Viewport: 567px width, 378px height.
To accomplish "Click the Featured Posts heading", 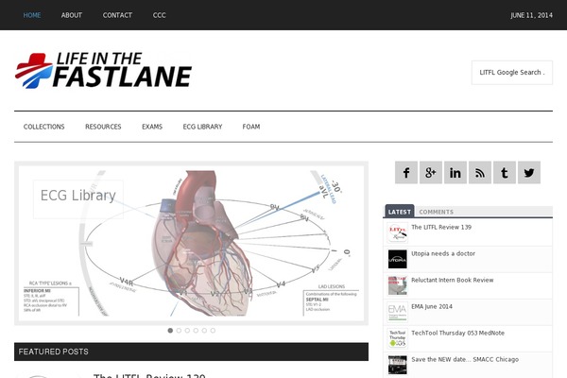I will (x=53, y=352).
